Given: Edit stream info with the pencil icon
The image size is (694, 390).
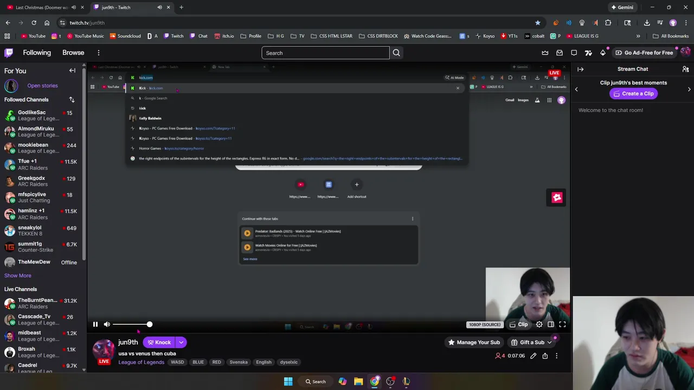Looking at the screenshot, I should 534,356.
